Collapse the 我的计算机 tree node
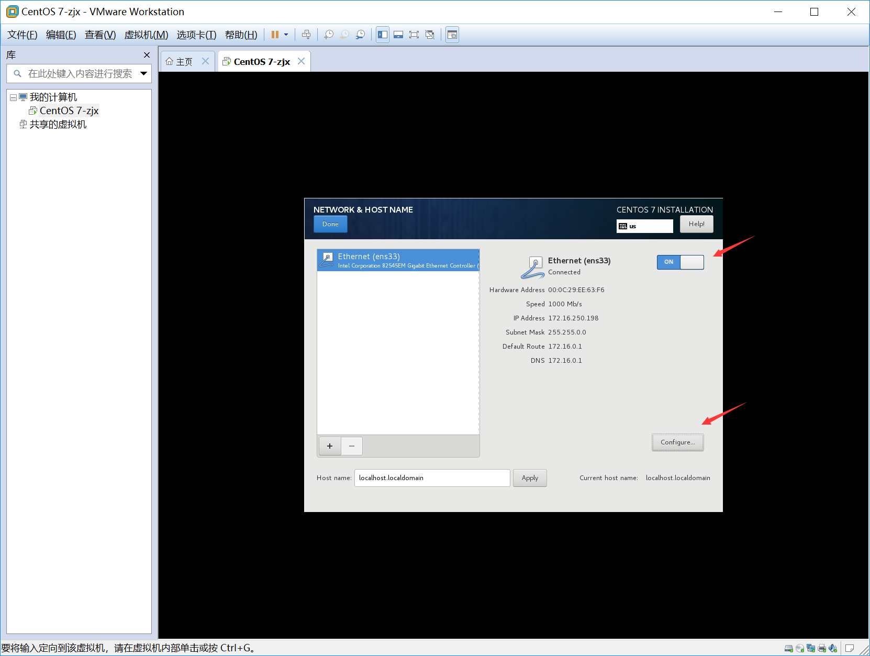870x656 pixels. tap(13, 97)
